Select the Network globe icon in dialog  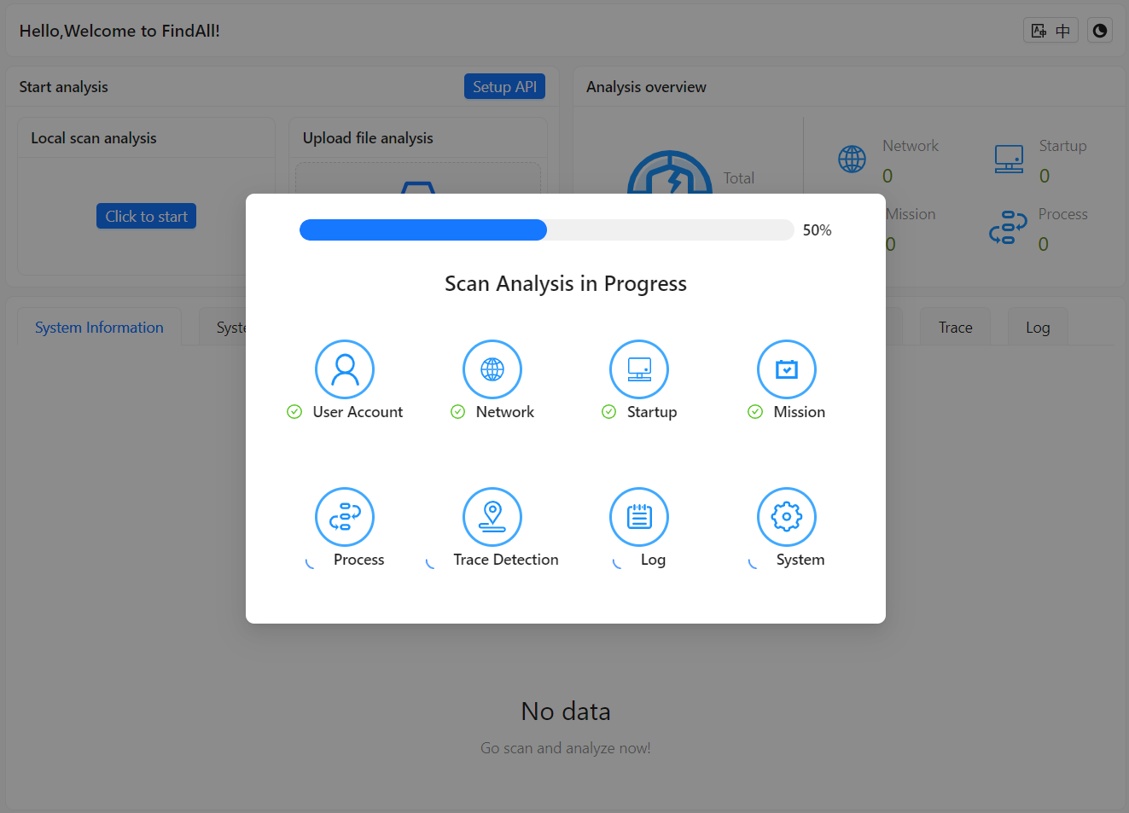pyautogui.click(x=492, y=369)
